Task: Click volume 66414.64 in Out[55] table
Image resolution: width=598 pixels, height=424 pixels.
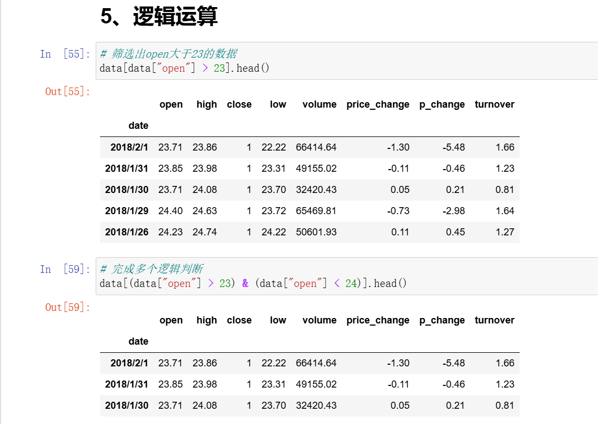Action: coord(316,147)
